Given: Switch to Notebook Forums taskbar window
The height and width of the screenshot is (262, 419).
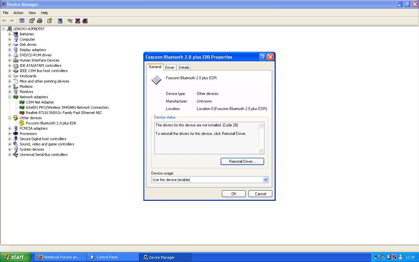Looking at the screenshot, I should [61, 257].
